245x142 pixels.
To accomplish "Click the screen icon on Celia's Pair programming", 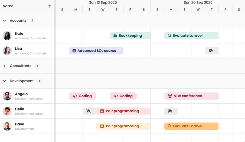I will pos(102,111).
